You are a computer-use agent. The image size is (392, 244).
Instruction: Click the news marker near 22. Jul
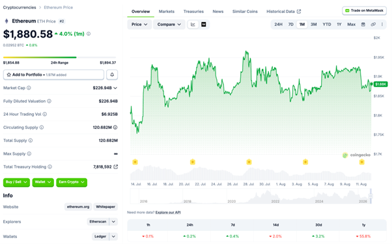point(193,162)
